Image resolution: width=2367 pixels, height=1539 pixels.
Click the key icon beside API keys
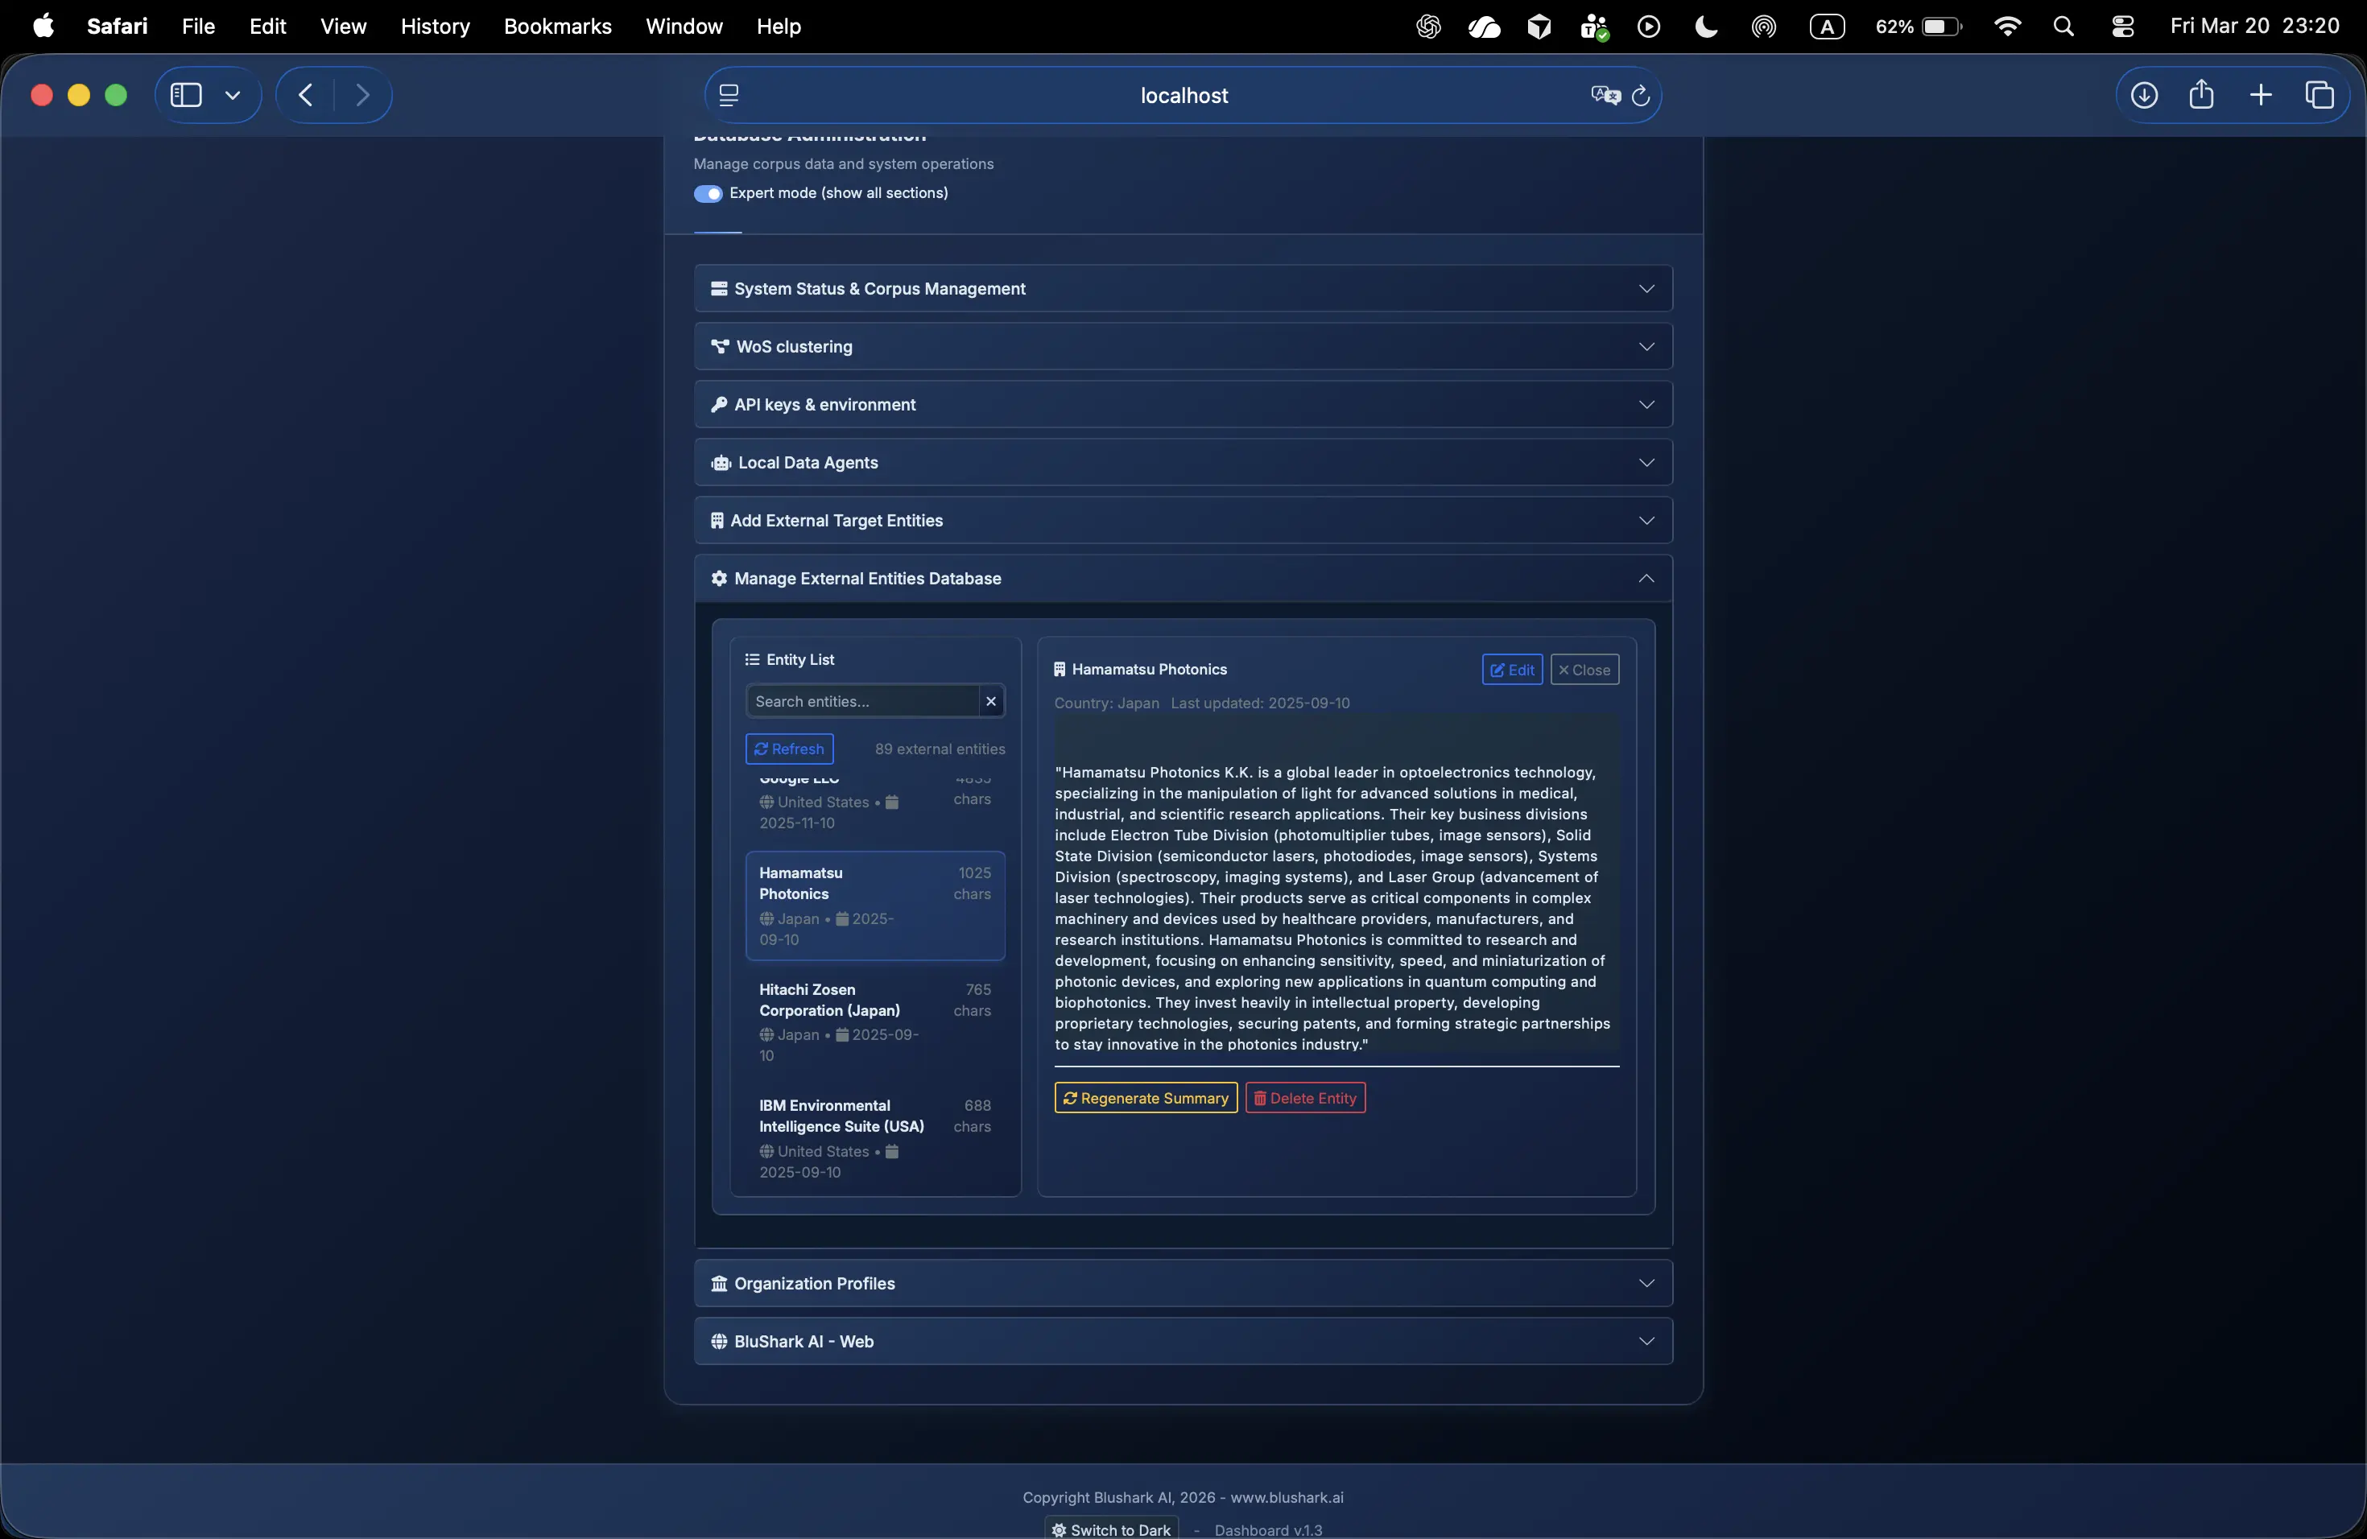tap(719, 405)
